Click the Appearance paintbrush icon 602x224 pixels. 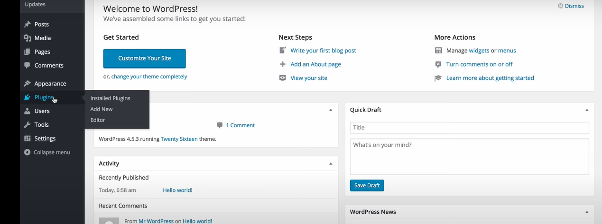(x=27, y=84)
